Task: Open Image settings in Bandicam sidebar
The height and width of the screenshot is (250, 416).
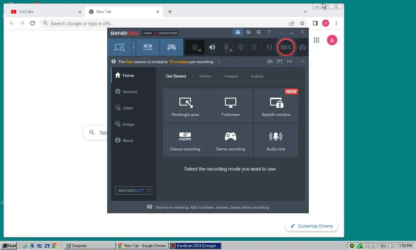Action: tap(134, 124)
